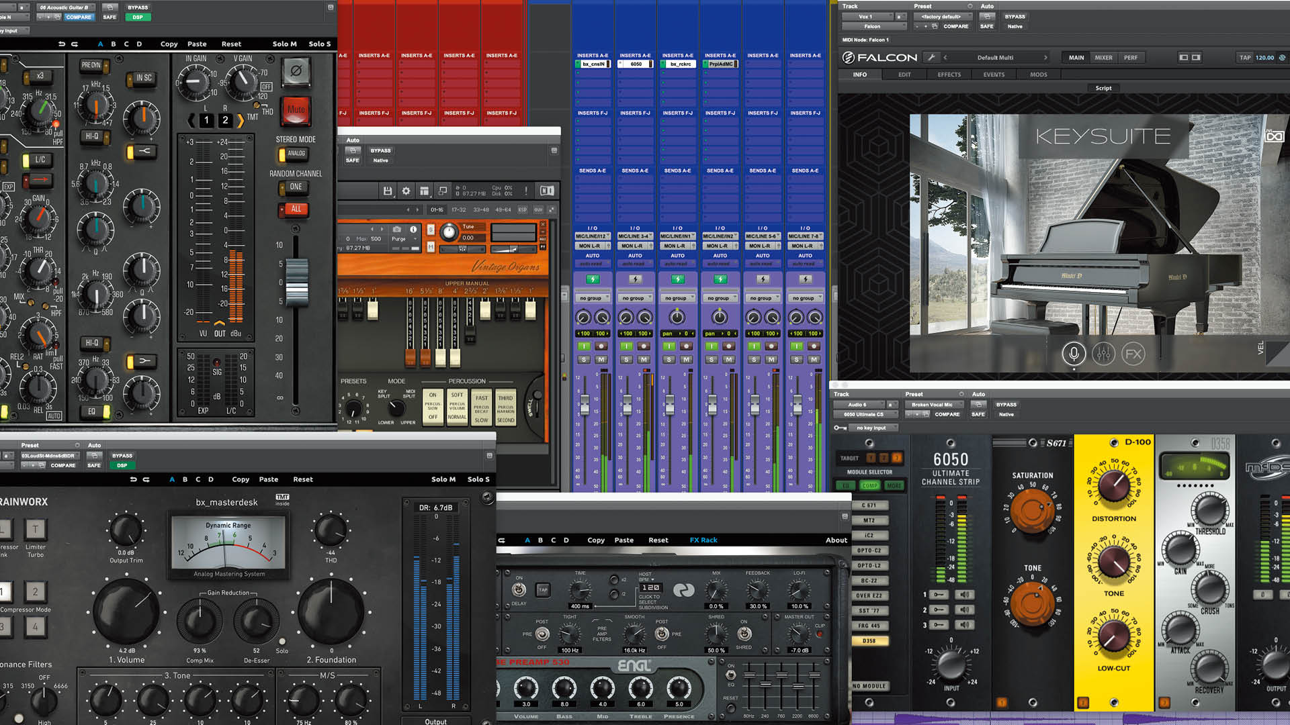Viewport: 1290px width, 725px height.
Task: Open Vox 1 track selector dropdown
Action: point(866,17)
